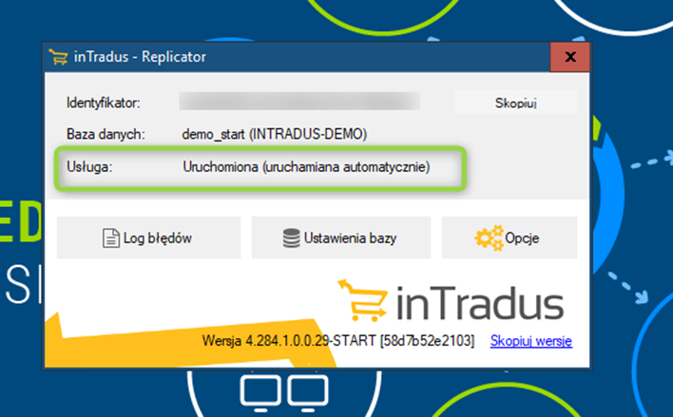Image resolution: width=673 pixels, height=417 pixels.
Task: Click the document icon on Log błędów
Action: pyautogui.click(x=111, y=237)
